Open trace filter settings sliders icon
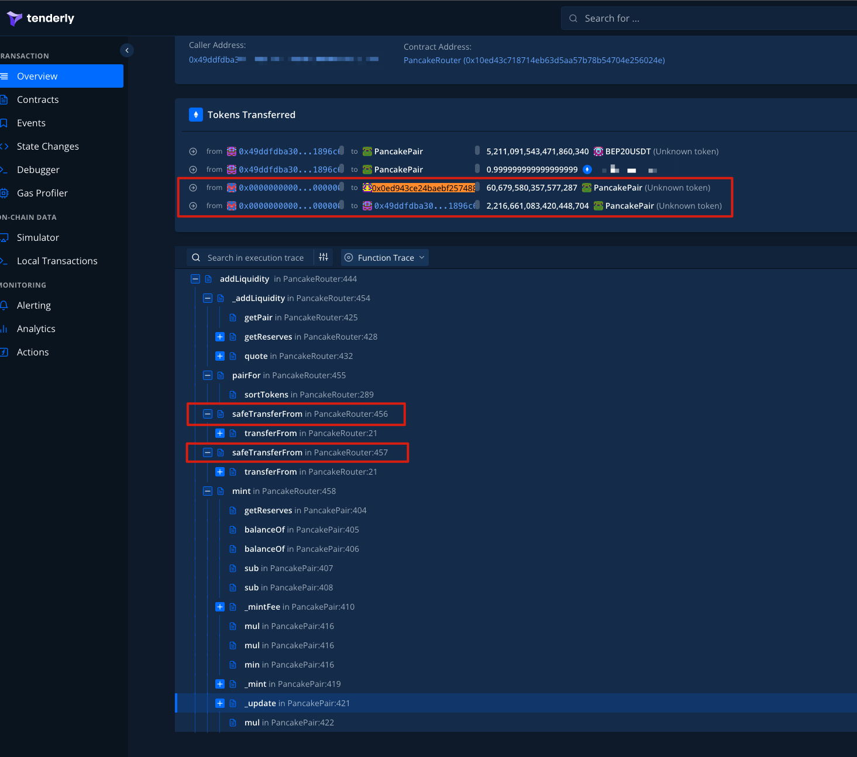The image size is (857, 757). point(323,257)
